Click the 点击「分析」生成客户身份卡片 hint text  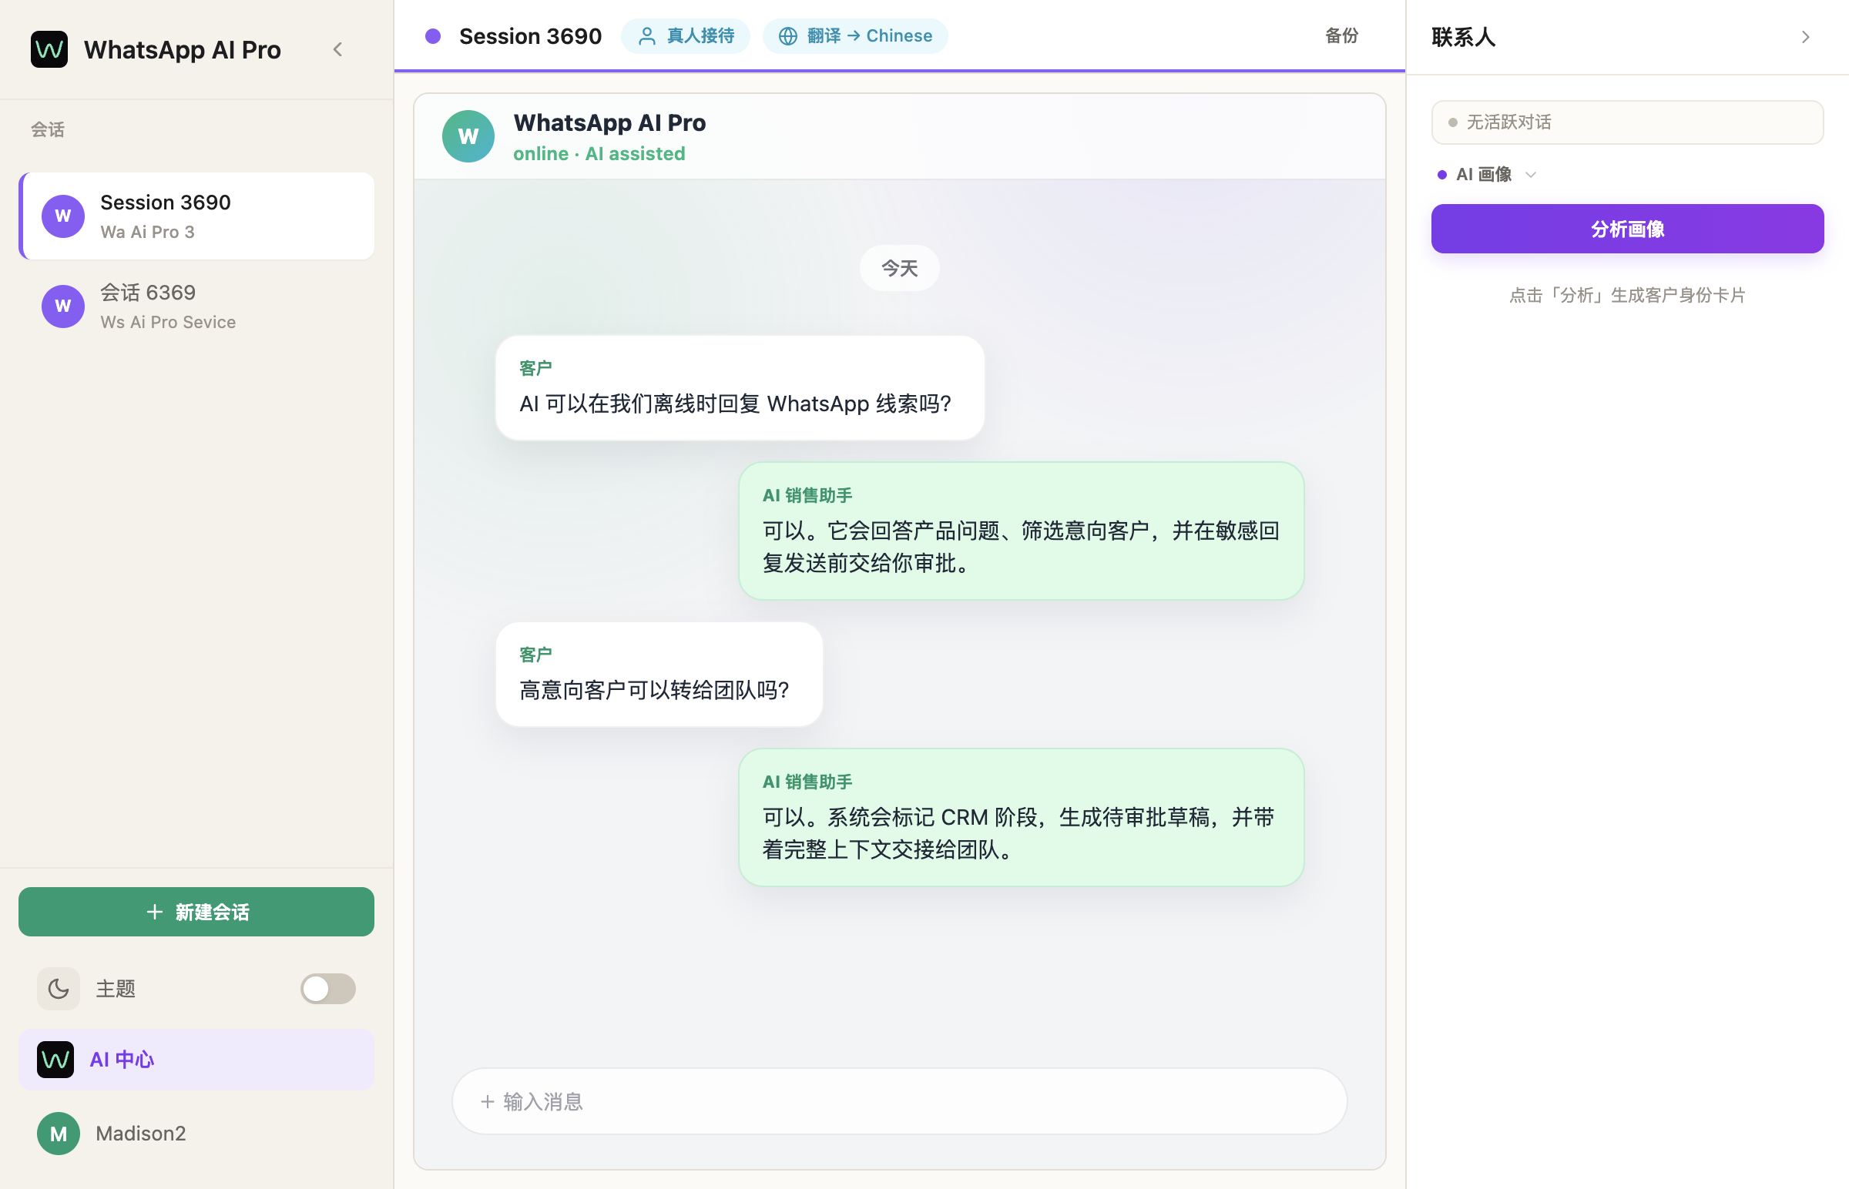(x=1627, y=295)
